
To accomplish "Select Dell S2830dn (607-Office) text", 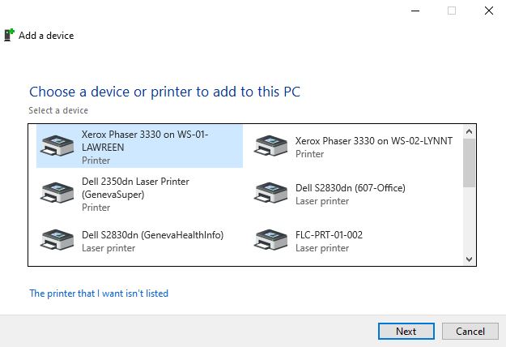I will tap(351, 188).
